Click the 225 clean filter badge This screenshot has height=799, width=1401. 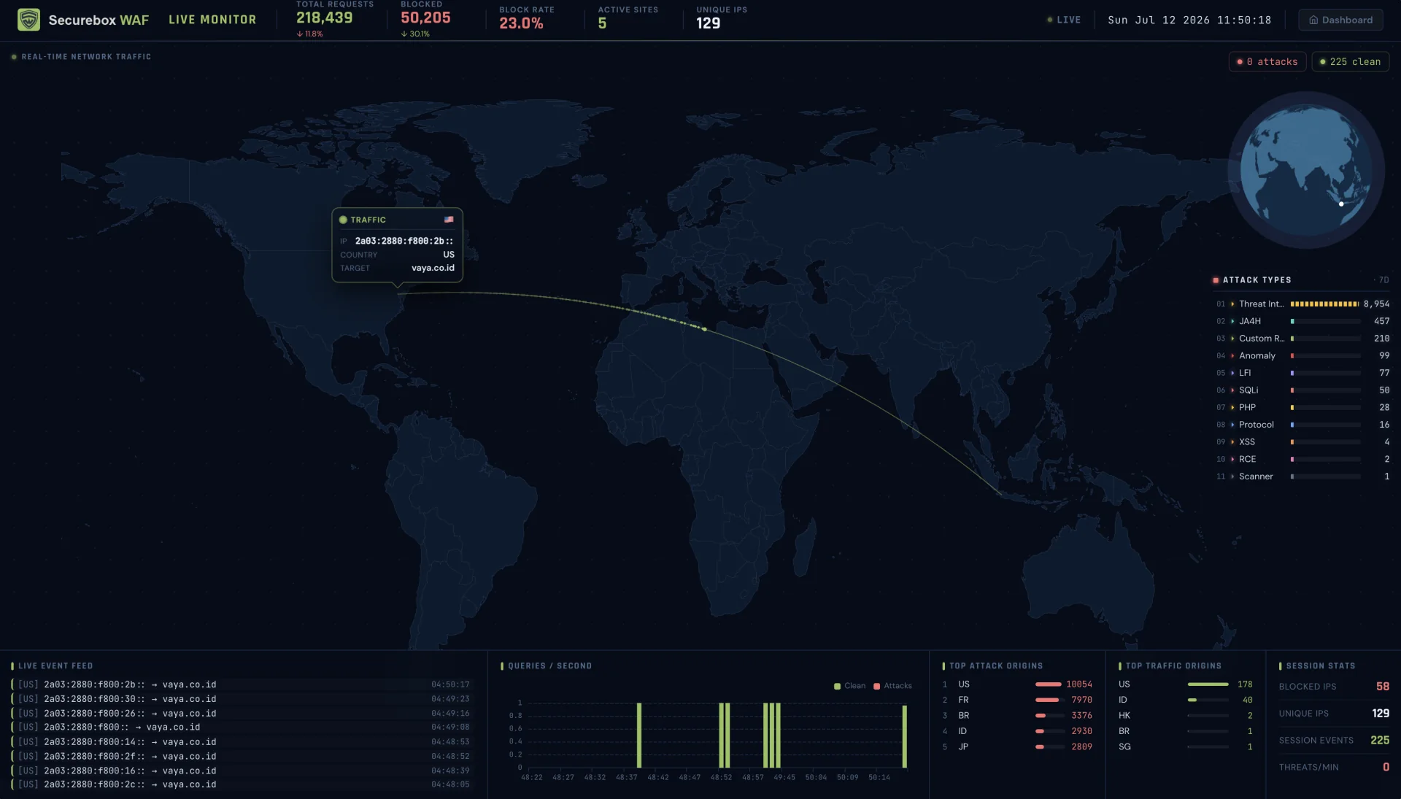(x=1350, y=61)
